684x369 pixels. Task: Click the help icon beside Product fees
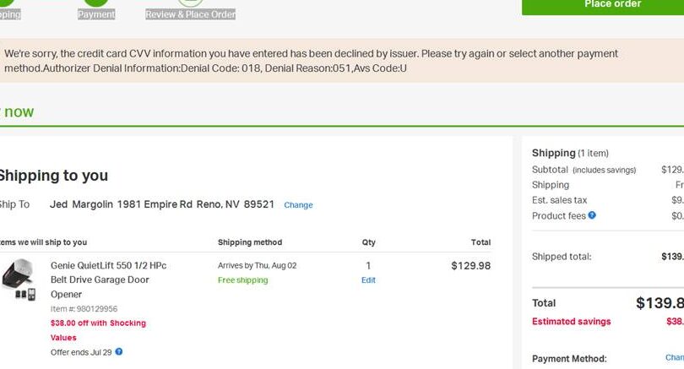592,215
